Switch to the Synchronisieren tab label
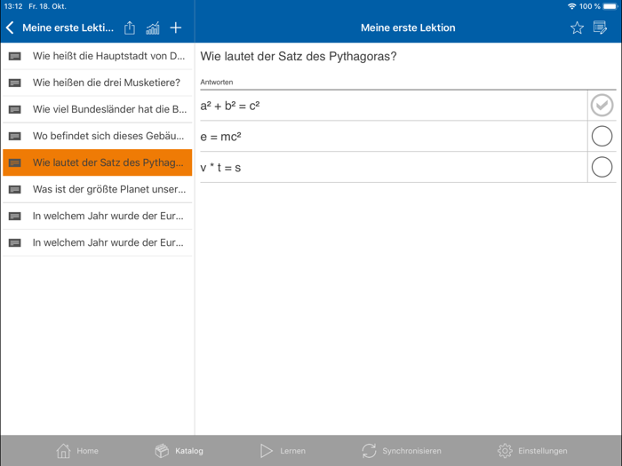622x466 pixels. tap(411, 451)
